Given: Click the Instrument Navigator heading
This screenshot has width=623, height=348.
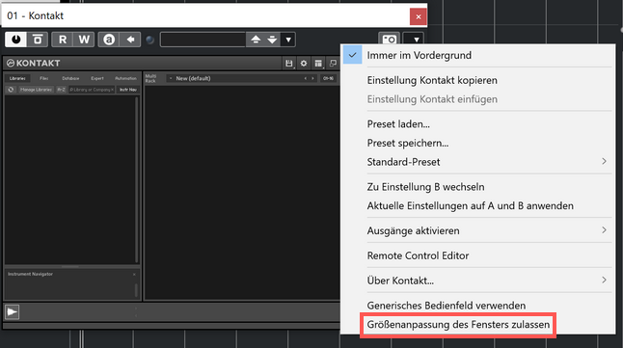Looking at the screenshot, I should [30, 274].
